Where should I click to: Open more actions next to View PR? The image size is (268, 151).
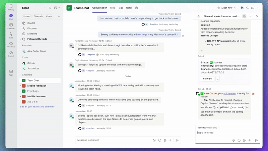tap(217, 79)
